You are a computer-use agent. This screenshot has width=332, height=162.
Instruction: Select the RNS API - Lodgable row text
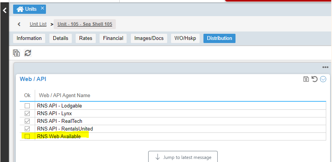click(59, 106)
